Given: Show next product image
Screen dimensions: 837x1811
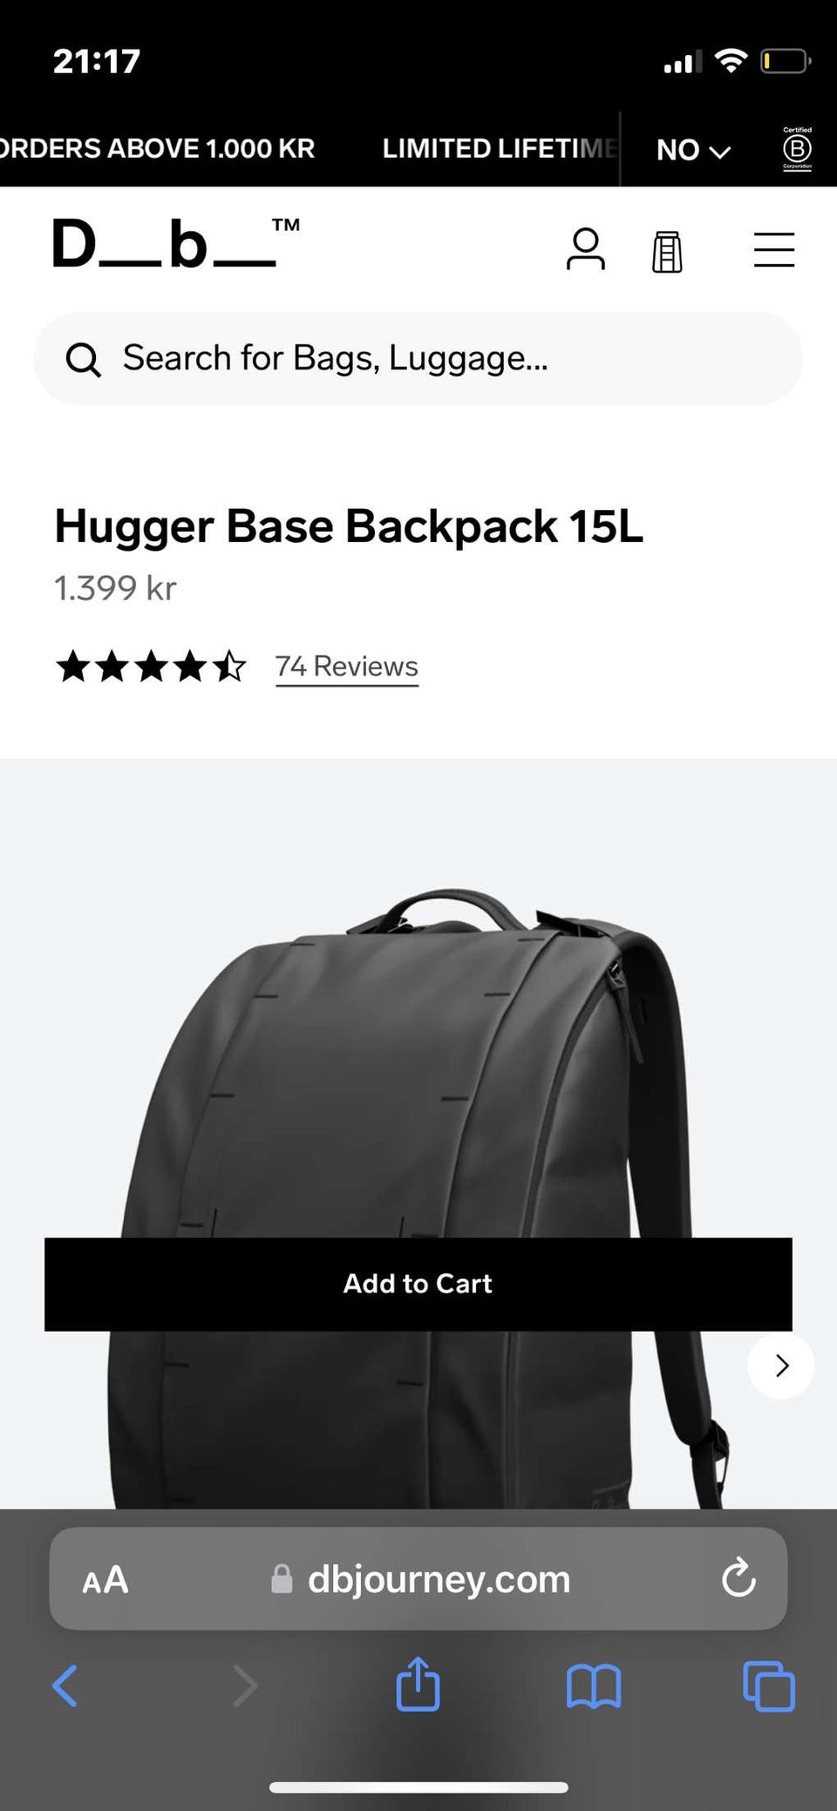Looking at the screenshot, I should click(x=781, y=1365).
